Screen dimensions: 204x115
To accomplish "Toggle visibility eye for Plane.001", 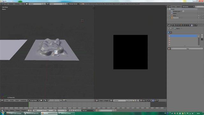I will coord(199,18).
